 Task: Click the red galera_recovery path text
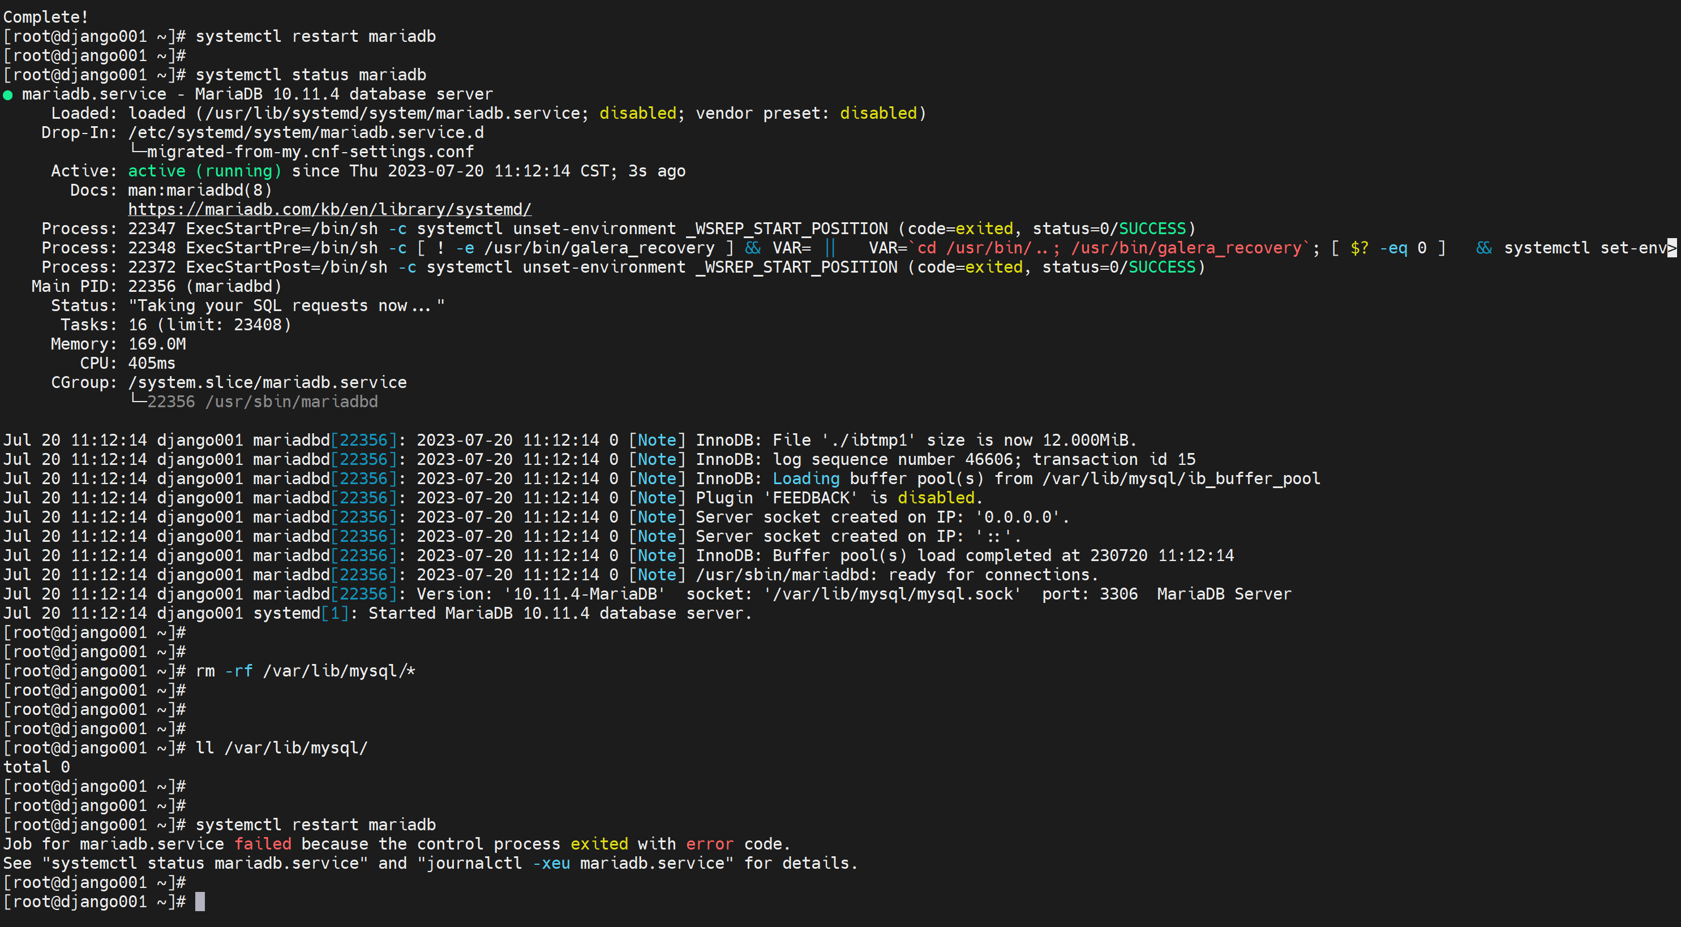pyautogui.click(x=1186, y=248)
